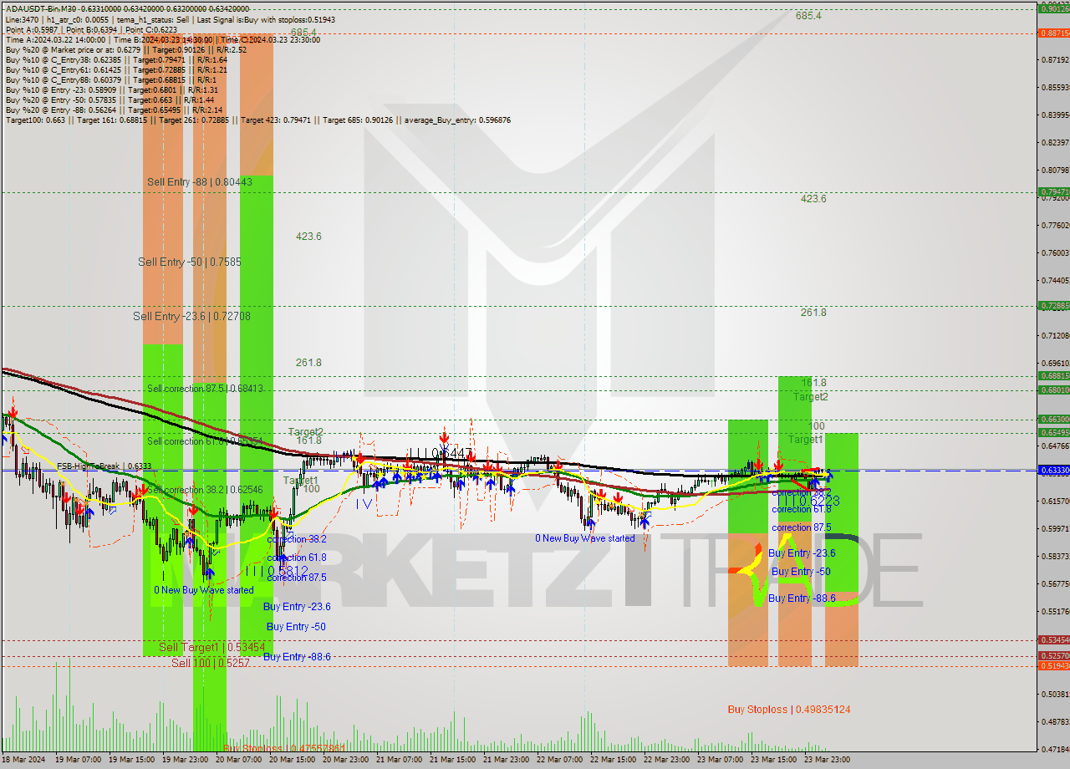Click the '0 New Buy Wave started' label near 19 Mar
This screenshot has width=1070, height=769.
204,590
